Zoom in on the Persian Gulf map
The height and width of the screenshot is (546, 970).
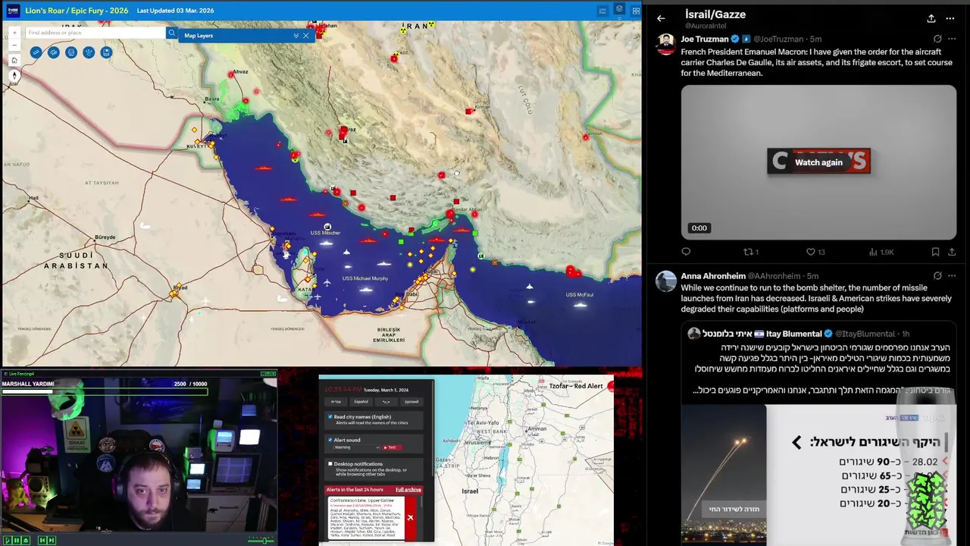[14, 33]
